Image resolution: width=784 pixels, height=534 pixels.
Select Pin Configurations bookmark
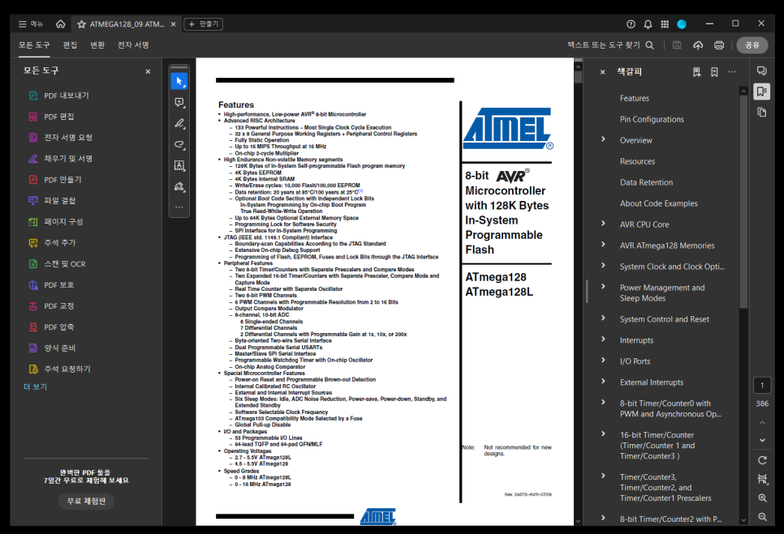(x=652, y=119)
